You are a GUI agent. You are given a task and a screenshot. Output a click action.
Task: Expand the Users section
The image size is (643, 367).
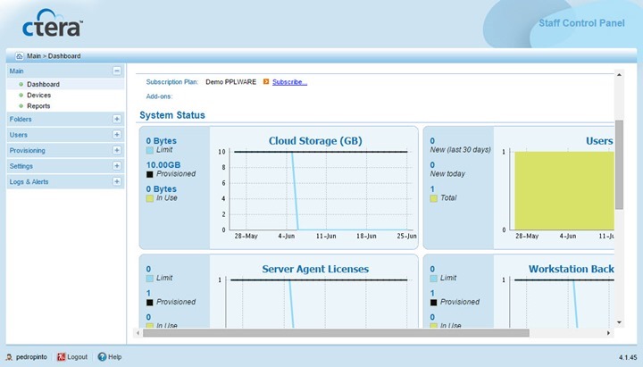click(117, 135)
